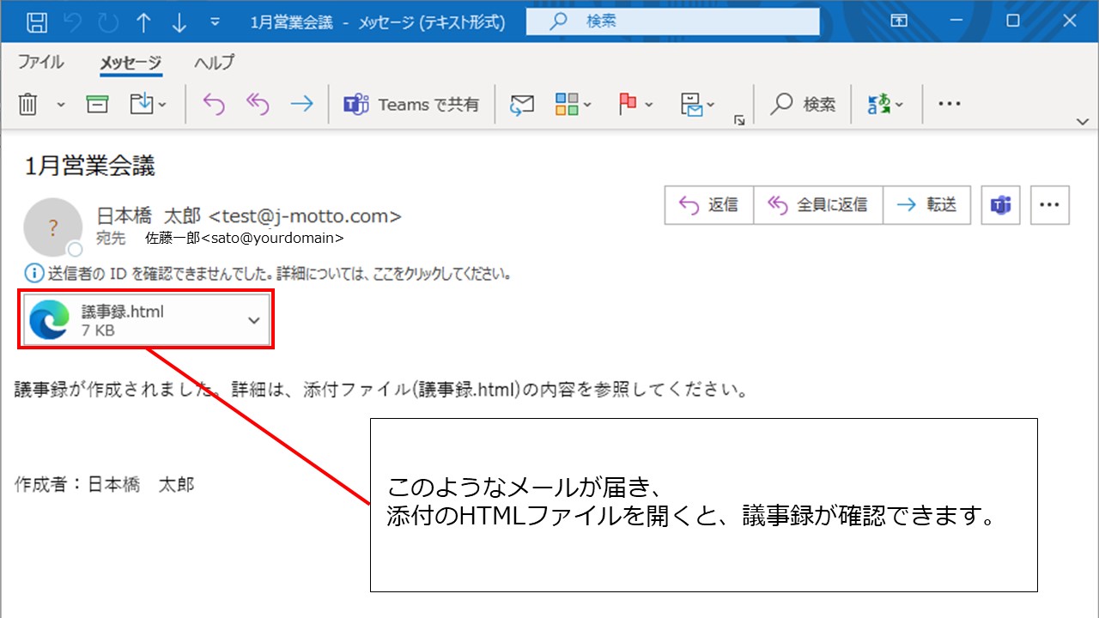Open the rules and policy dropdown

[697, 105]
